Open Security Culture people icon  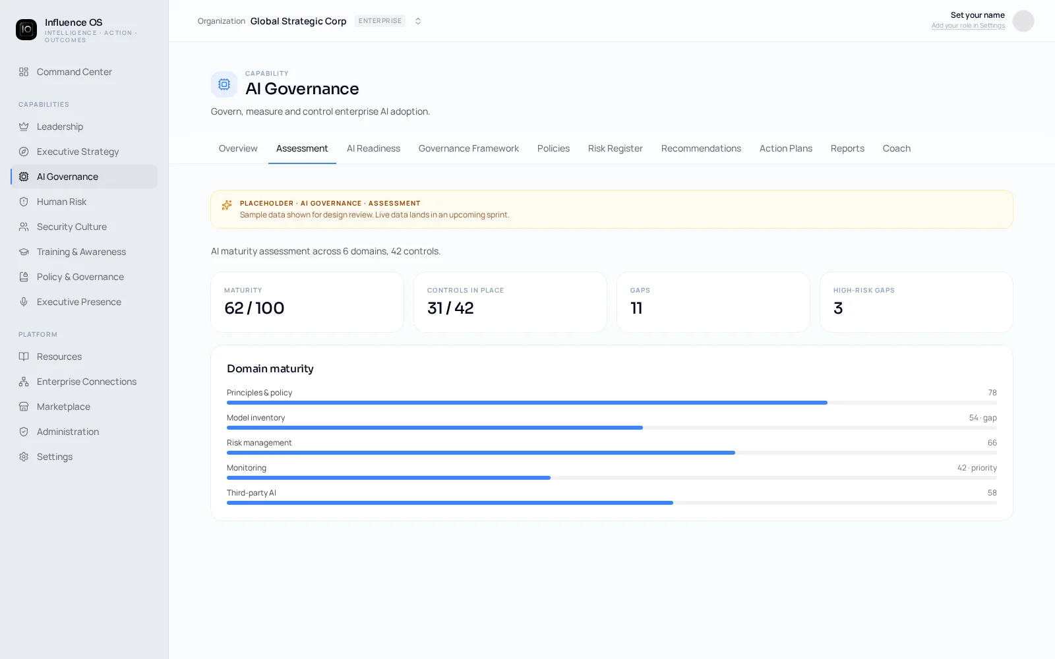click(x=24, y=227)
